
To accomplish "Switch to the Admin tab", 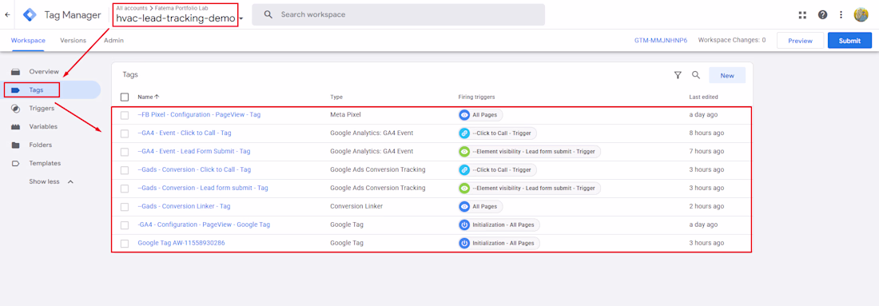I will click(x=113, y=41).
